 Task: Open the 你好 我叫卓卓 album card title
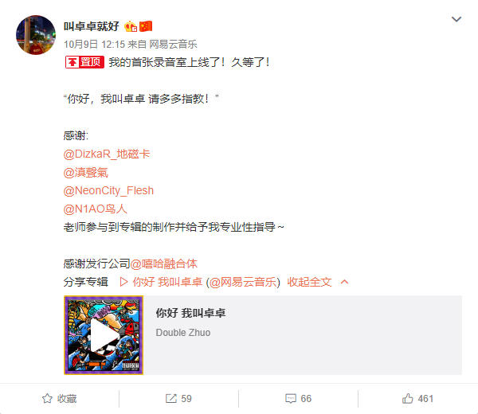click(191, 313)
